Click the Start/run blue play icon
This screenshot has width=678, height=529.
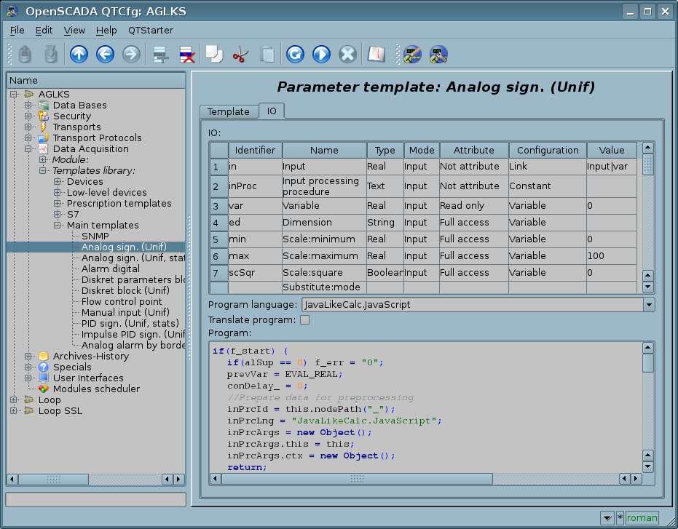(x=321, y=55)
